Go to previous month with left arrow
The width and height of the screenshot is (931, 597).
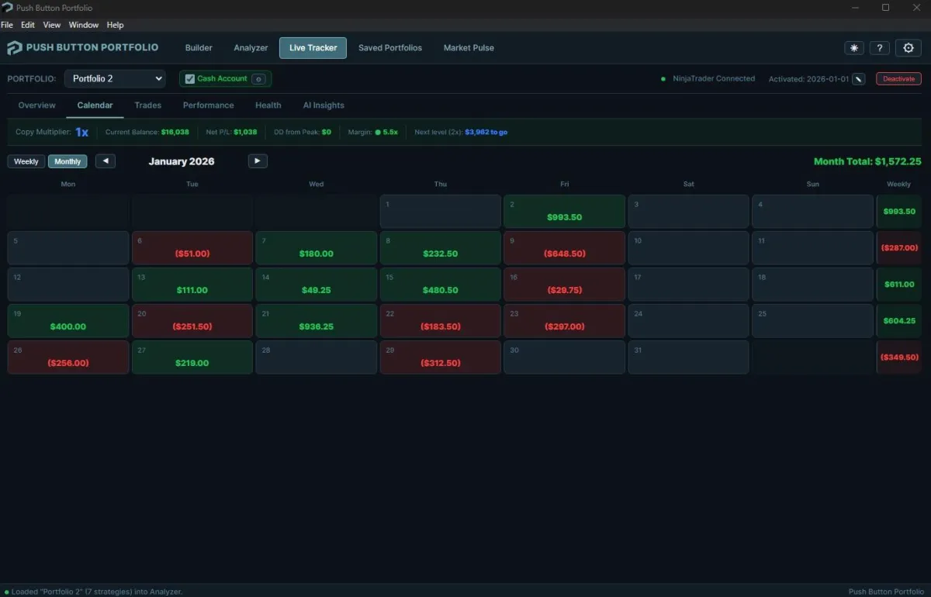coord(106,161)
